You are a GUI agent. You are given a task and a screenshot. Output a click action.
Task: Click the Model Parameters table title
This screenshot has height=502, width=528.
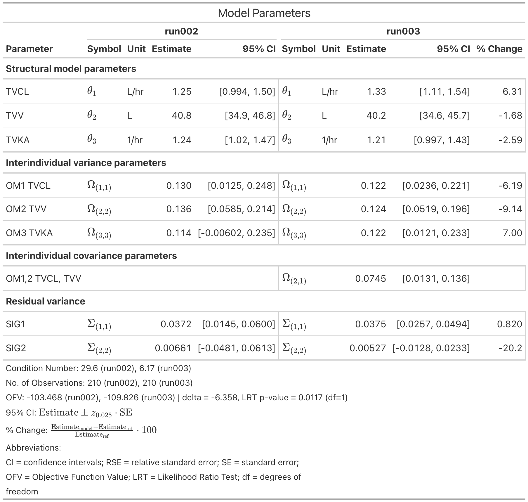pyautogui.click(x=264, y=13)
